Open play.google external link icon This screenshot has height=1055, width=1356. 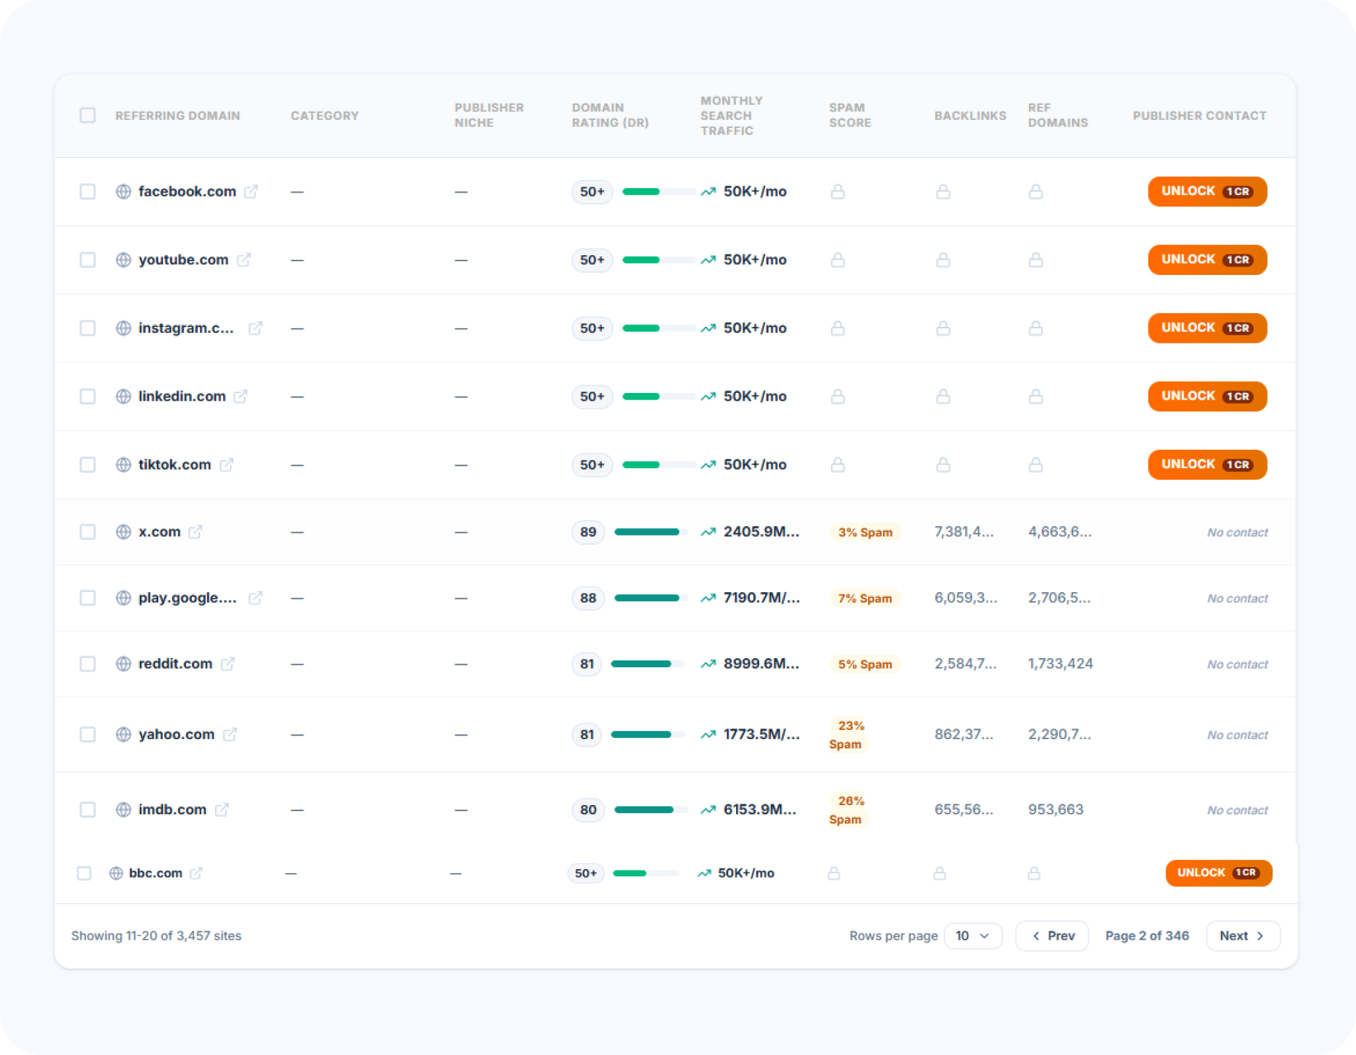[255, 598]
